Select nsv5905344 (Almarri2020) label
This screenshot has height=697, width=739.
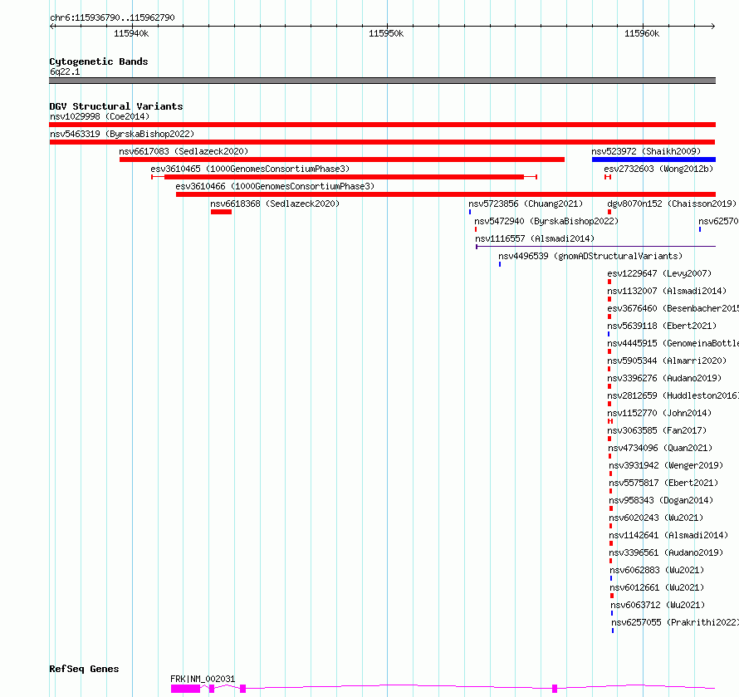point(667,361)
